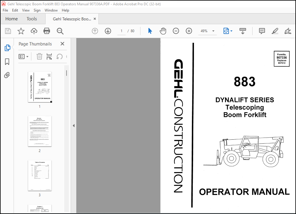Click the Save file icon

point(8,31)
